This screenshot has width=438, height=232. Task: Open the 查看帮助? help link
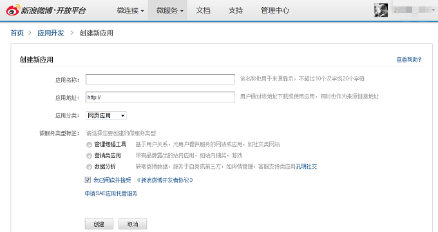409,59
